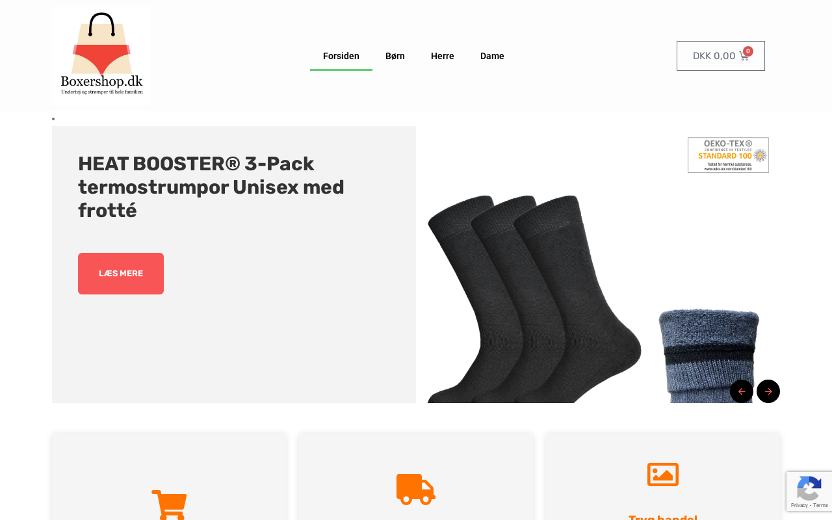832x520 pixels.
Task: Click the three black socks image
Action: point(534,299)
